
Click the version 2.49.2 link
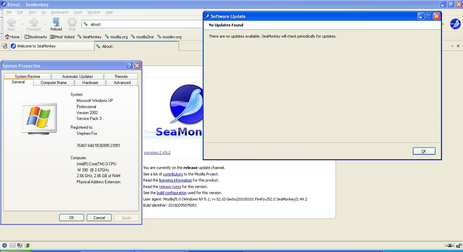click(x=157, y=152)
